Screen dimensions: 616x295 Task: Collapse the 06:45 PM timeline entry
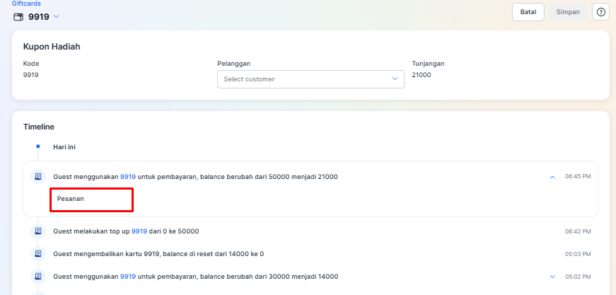pos(552,177)
